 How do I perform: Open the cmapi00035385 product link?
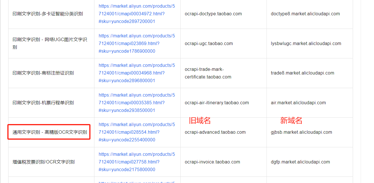click(x=137, y=103)
